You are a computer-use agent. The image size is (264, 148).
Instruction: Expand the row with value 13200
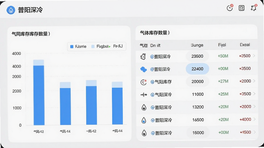pos(254,107)
